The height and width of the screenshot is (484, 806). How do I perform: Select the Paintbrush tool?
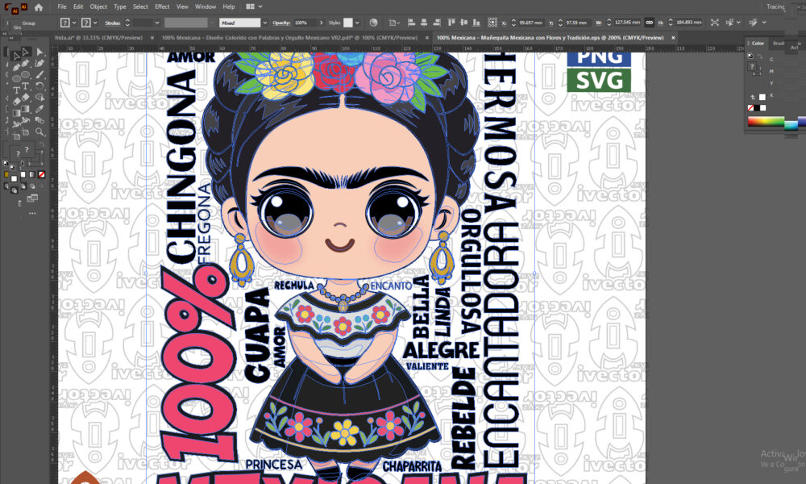(39, 74)
